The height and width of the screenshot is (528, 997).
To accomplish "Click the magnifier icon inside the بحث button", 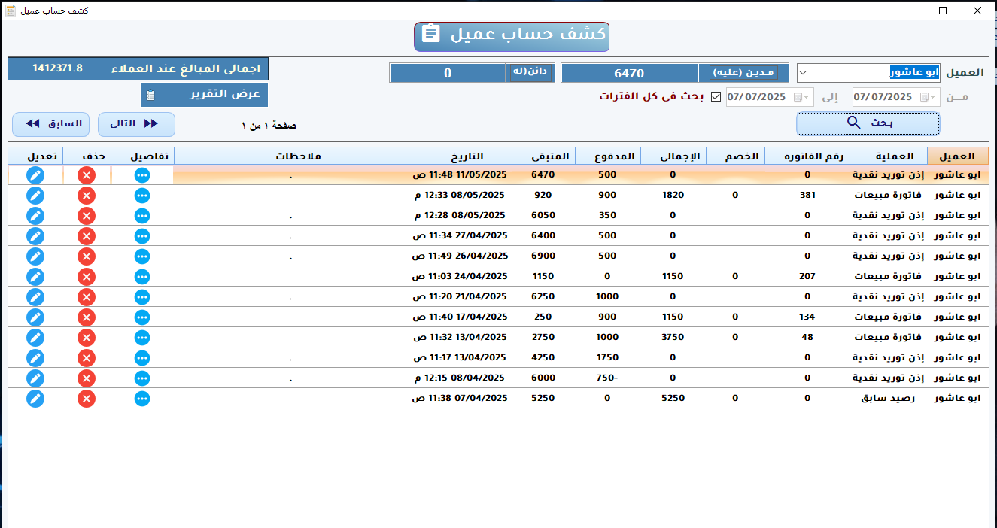I will (x=853, y=121).
